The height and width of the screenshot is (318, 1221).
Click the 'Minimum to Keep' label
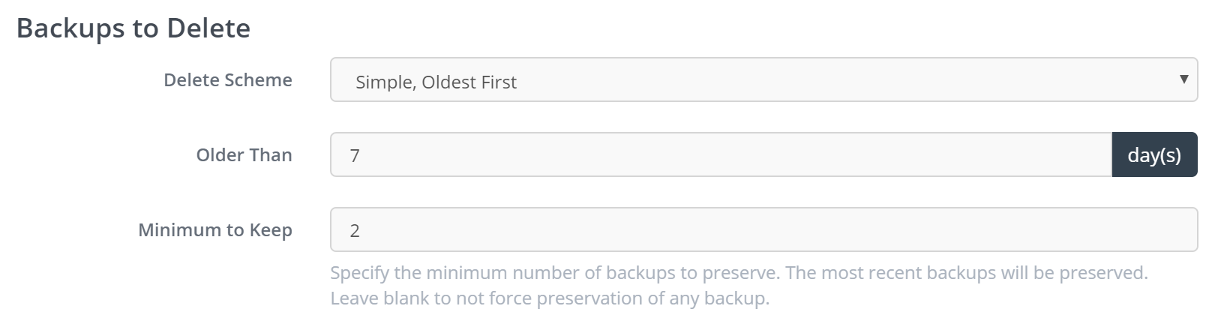215,229
